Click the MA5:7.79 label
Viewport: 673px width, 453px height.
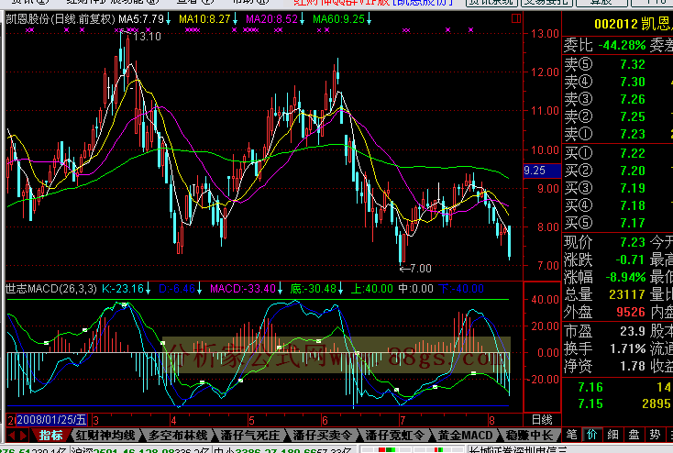click(141, 19)
